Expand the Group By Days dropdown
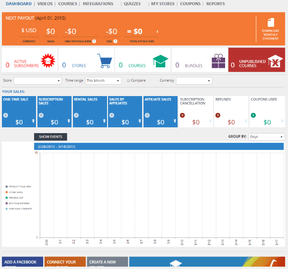The height and width of the screenshot is (269, 288). pyautogui.click(x=266, y=137)
